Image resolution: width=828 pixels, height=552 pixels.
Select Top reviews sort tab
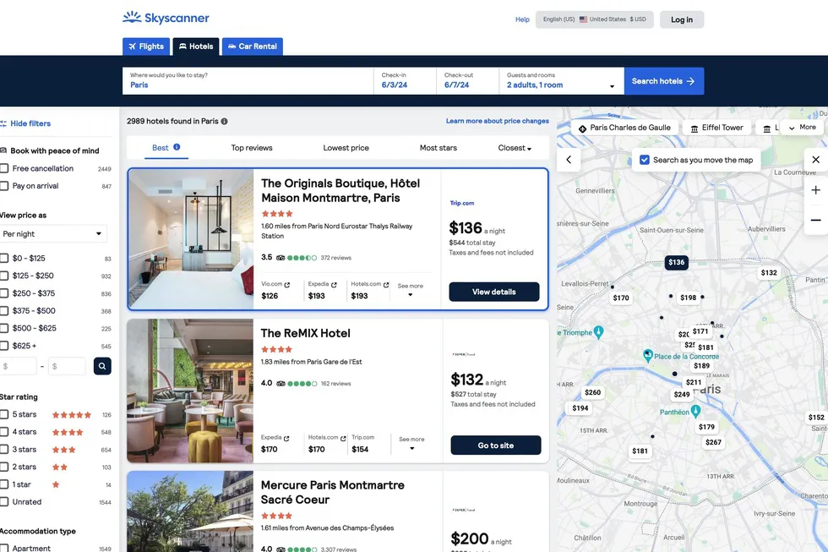point(252,148)
